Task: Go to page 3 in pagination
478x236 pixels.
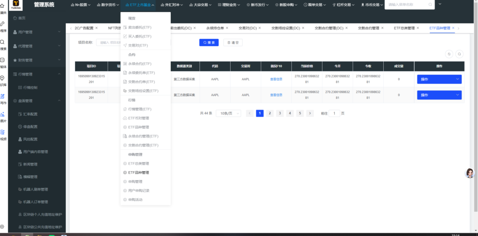Action: [280, 113]
